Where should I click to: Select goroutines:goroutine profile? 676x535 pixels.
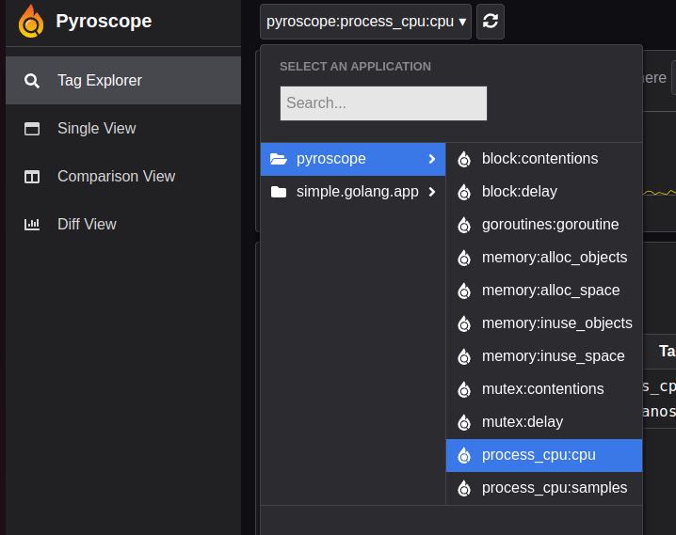(550, 225)
